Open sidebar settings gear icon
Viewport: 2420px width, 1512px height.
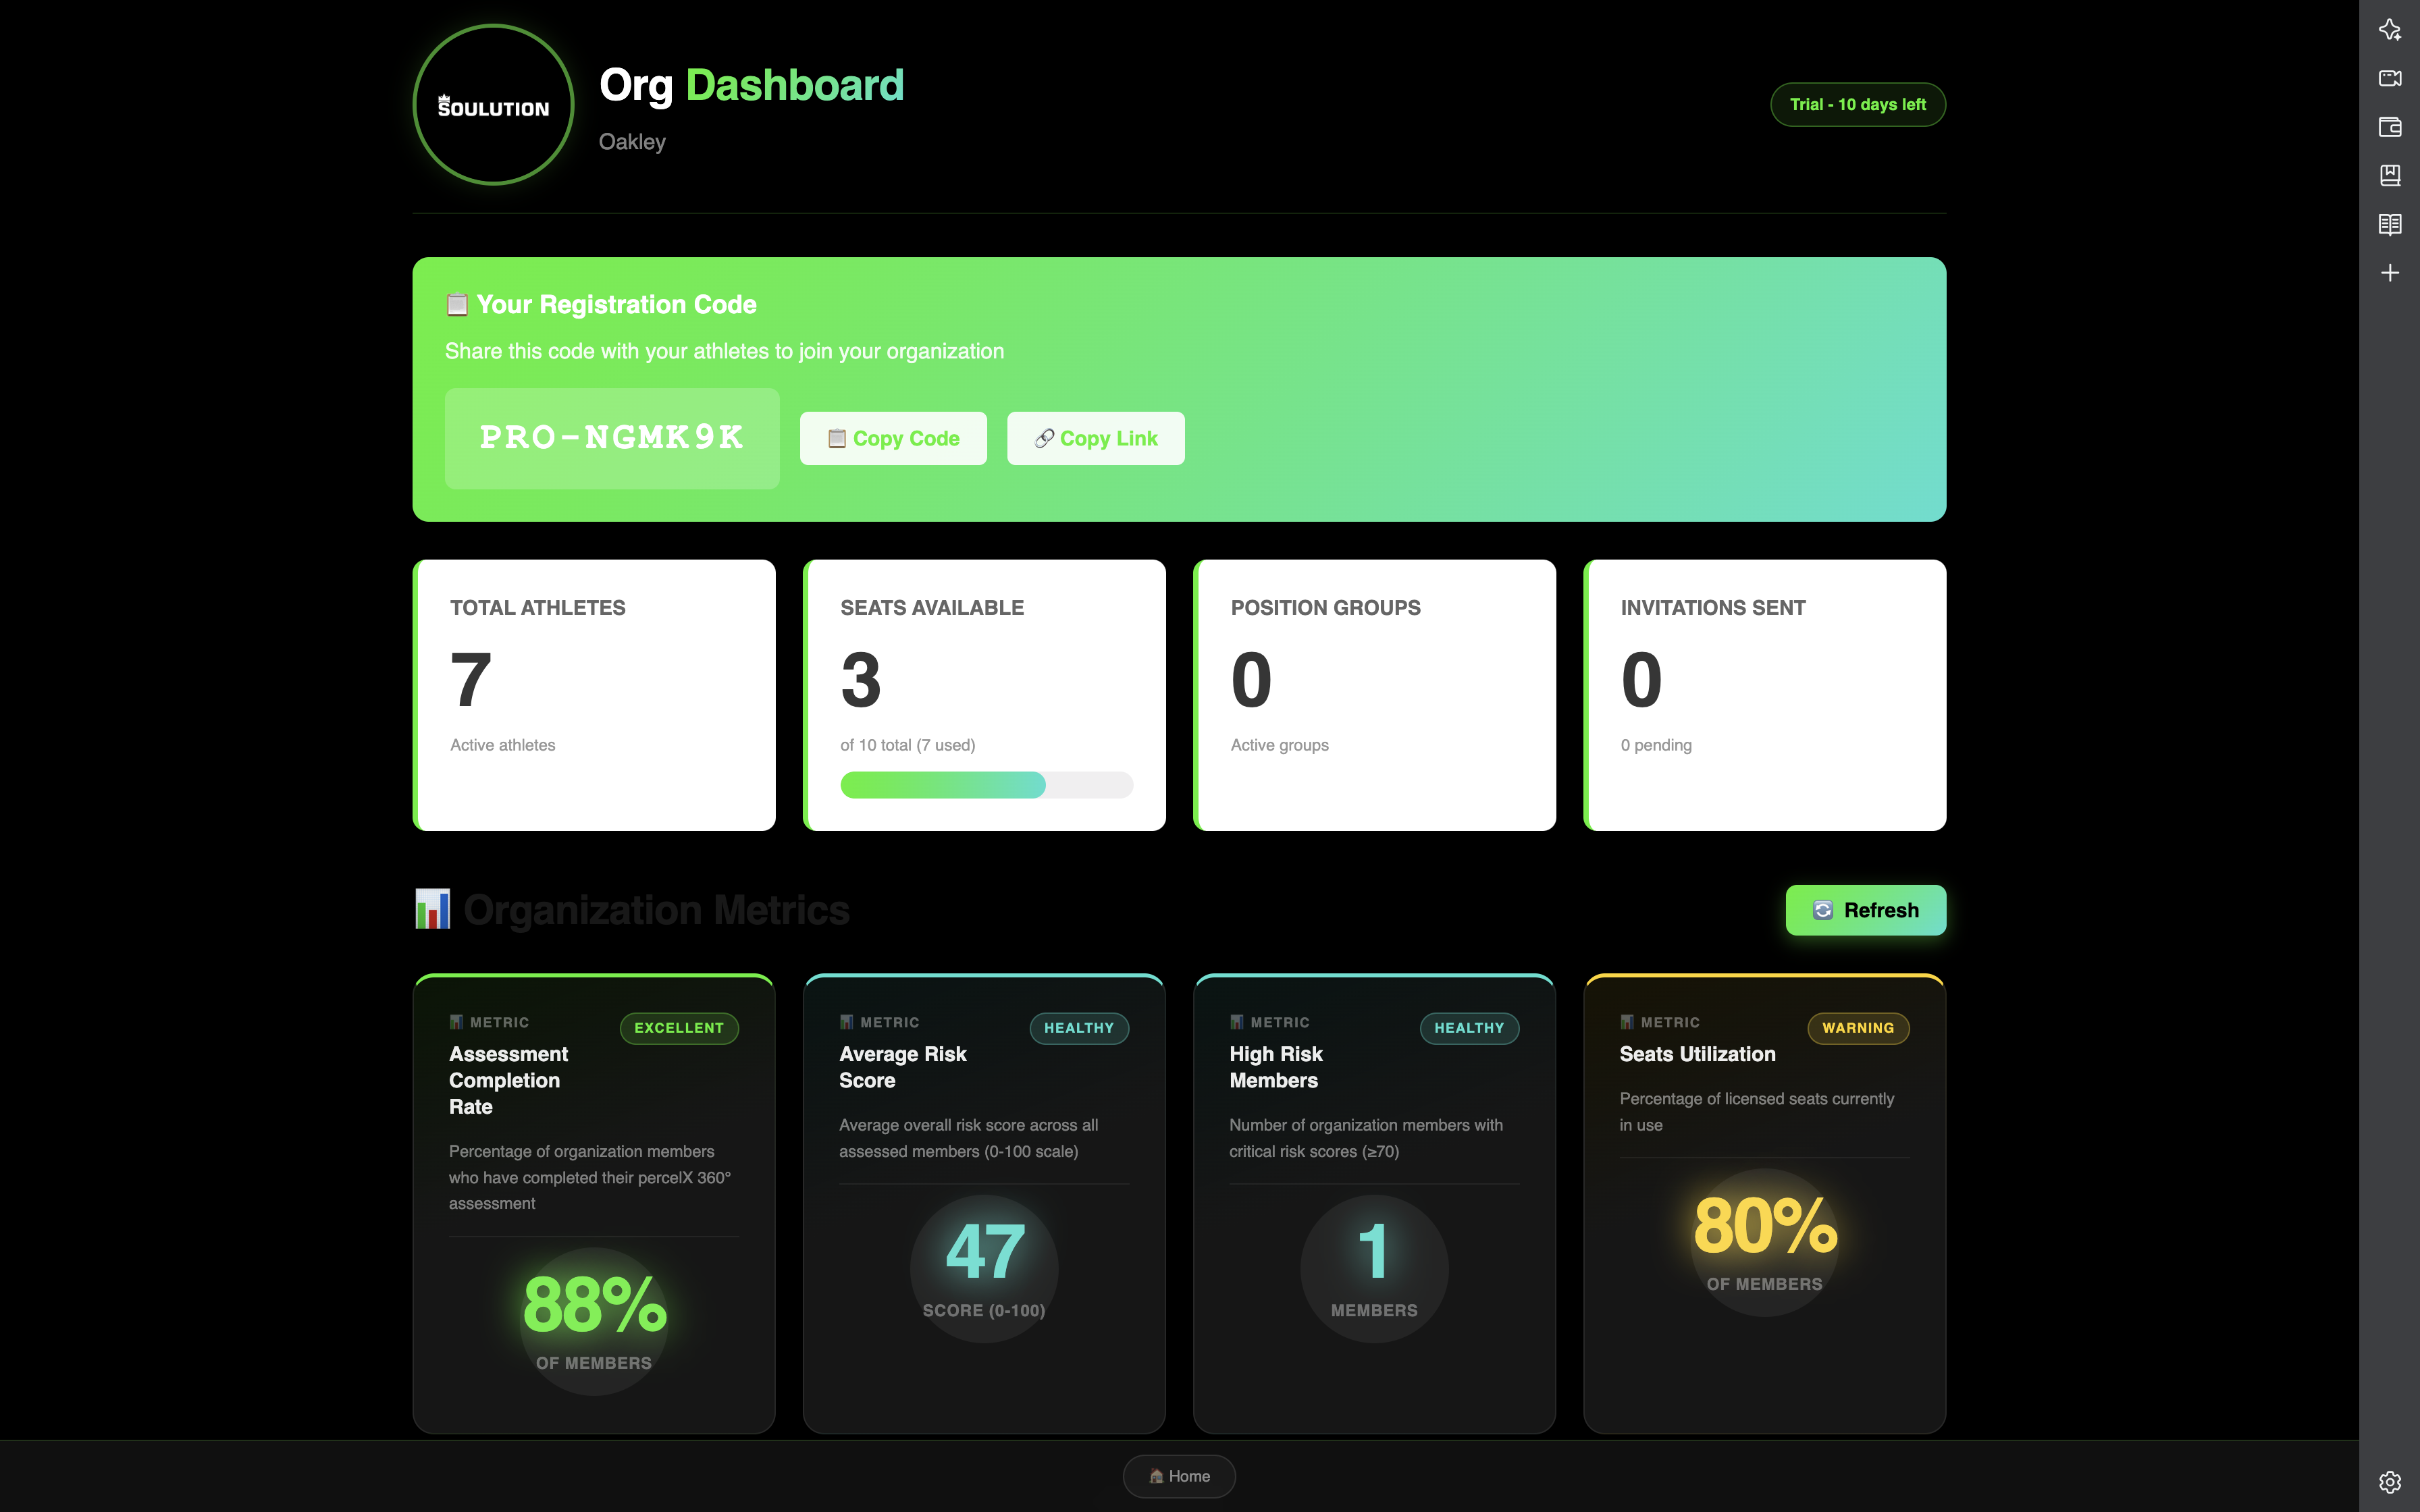(x=2389, y=1481)
